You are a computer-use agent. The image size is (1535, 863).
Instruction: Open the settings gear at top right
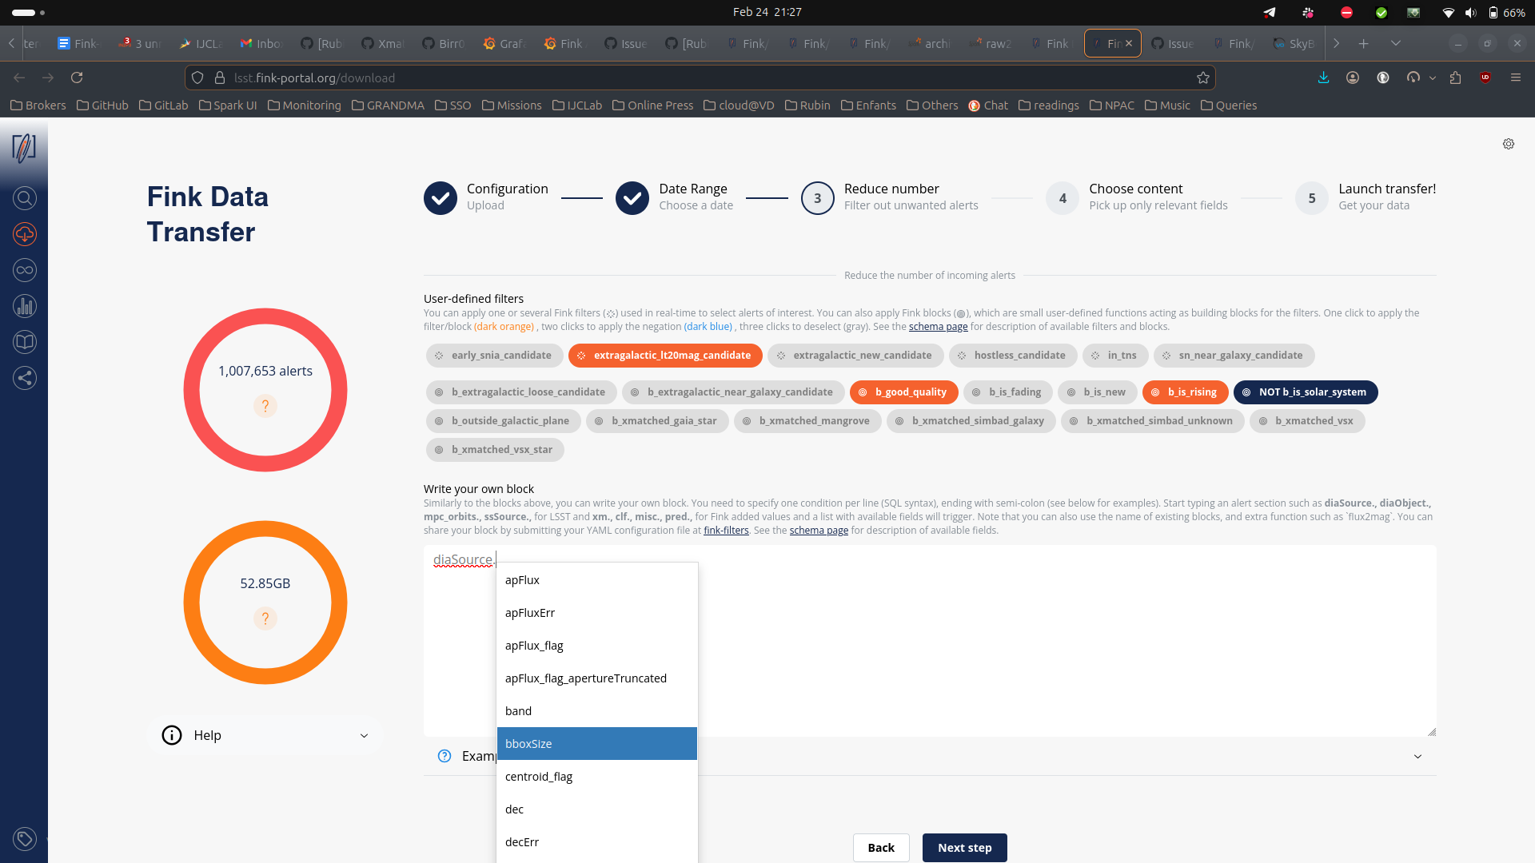pyautogui.click(x=1508, y=144)
